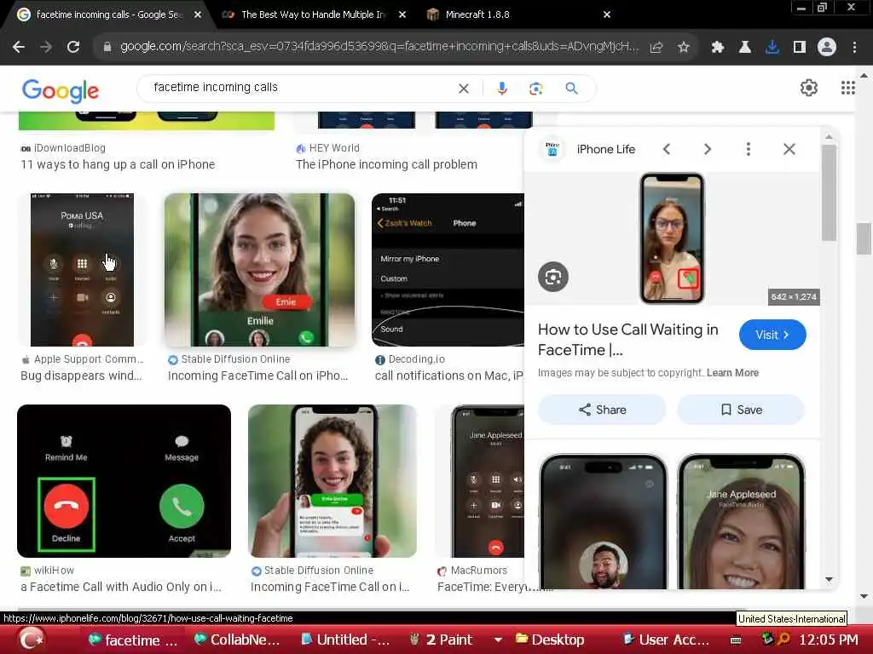Share this page via the address bar icon
Image resolution: width=873 pixels, height=654 pixels.
656,48
